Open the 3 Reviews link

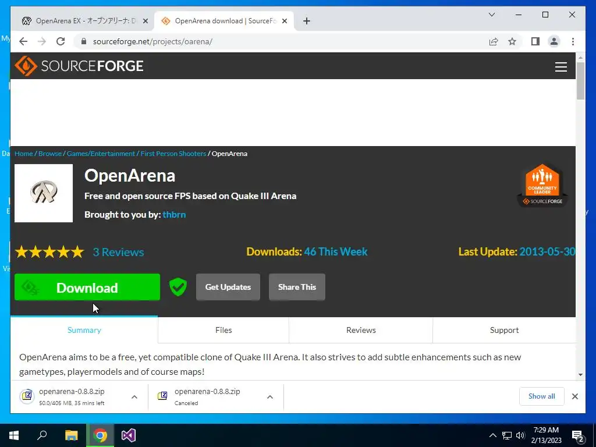[118, 252]
